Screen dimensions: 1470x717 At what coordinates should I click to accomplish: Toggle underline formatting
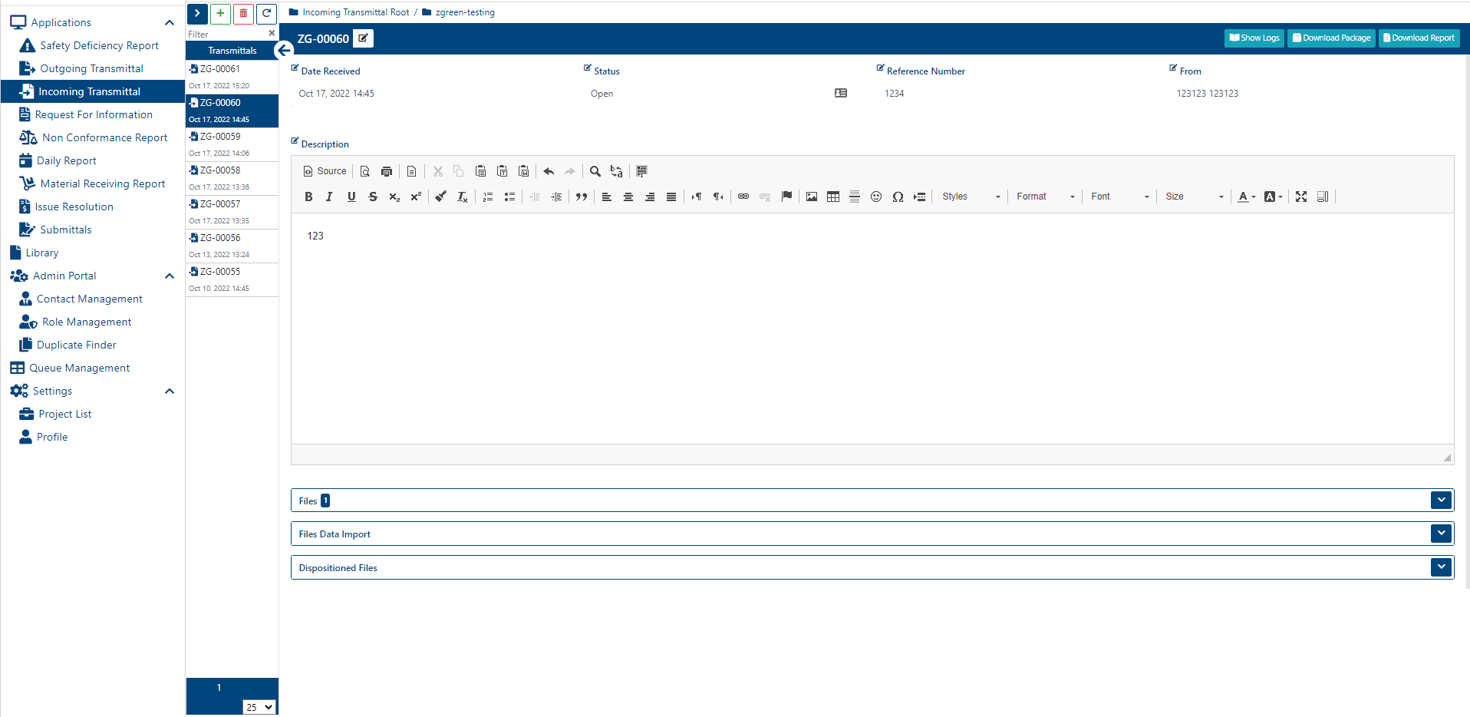pos(351,197)
